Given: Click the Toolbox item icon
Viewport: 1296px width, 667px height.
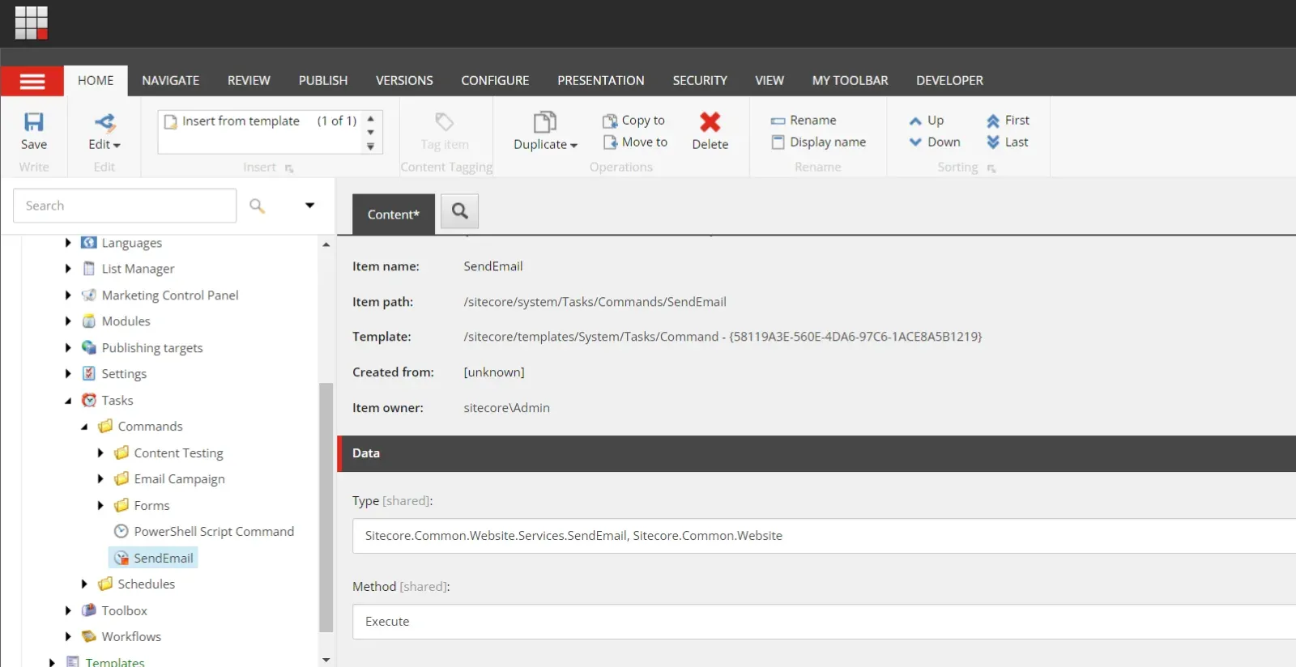Looking at the screenshot, I should pos(89,610).
